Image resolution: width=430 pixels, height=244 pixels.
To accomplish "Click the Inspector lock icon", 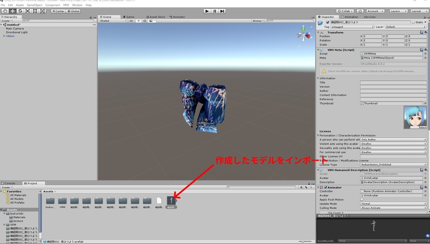I will 425,17.
